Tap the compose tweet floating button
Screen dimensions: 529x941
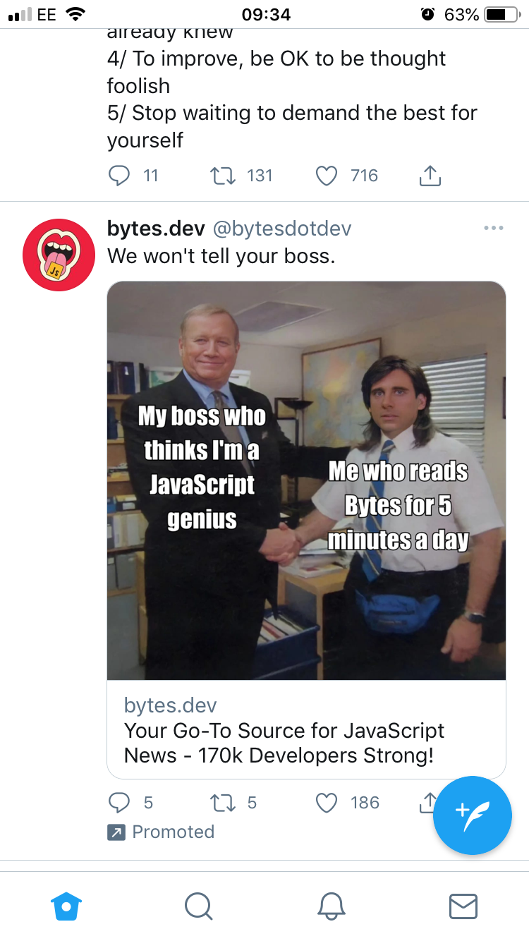(x=472, y=815)
